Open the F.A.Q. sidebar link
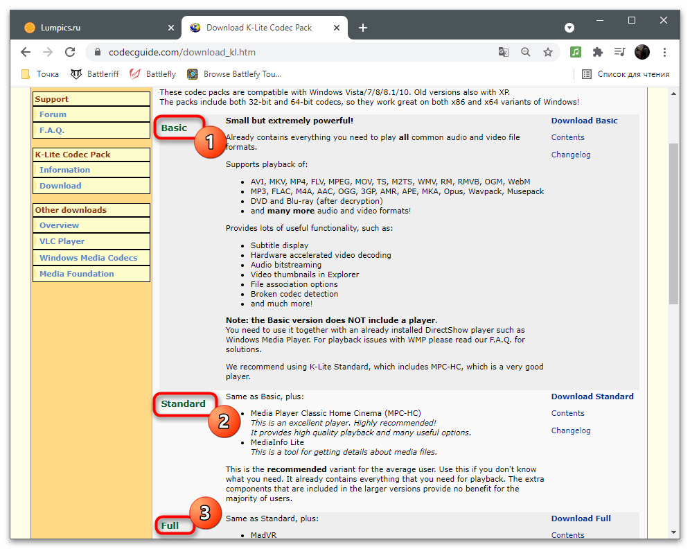Image resolution: width=690 pixels, height=549 pixels. (x=52, y=130)
